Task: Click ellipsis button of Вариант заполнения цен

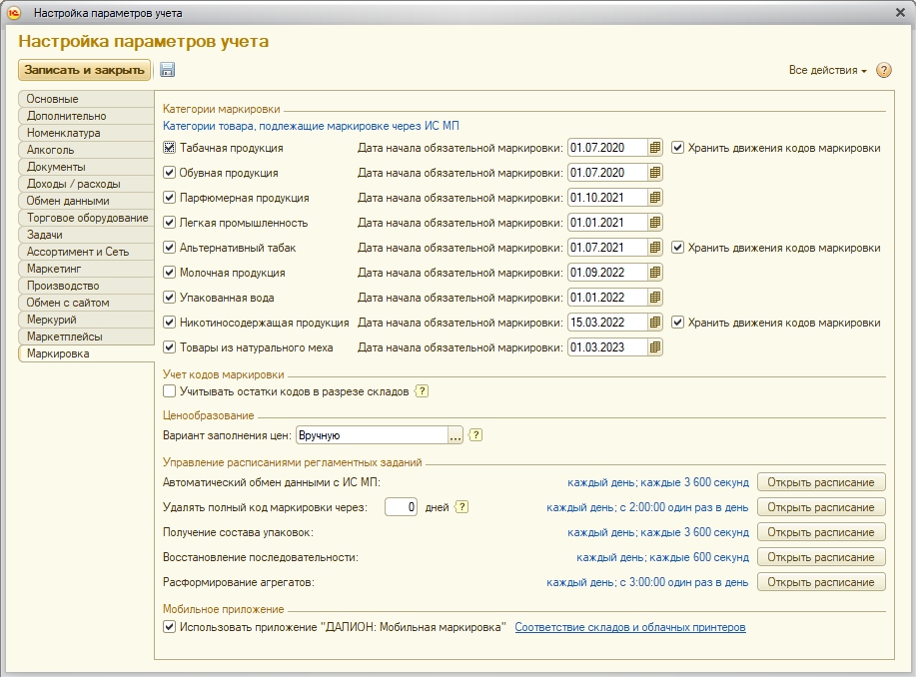Action: pos(456,435)
